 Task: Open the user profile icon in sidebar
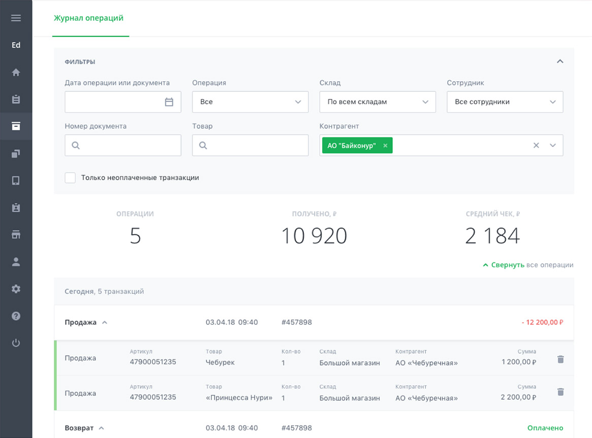click(16, 262)
